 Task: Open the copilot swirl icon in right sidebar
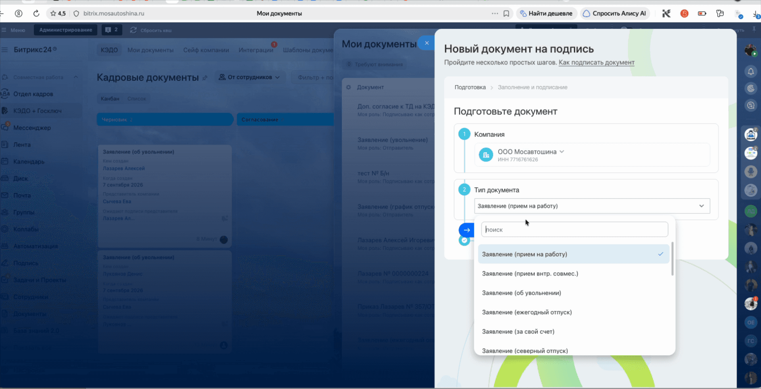coord(751,88)
